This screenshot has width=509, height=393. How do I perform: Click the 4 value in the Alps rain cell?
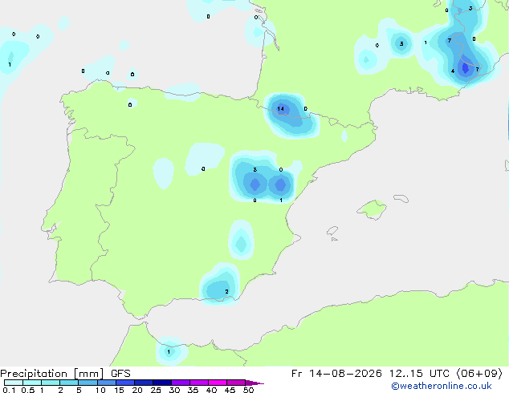click(x=453, y=71)
